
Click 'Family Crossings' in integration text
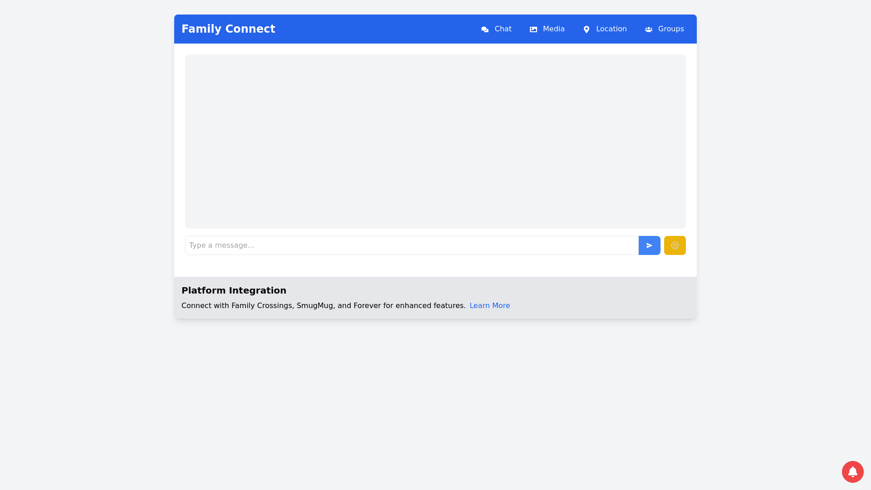pyautogui.click(x=262, y=306)
